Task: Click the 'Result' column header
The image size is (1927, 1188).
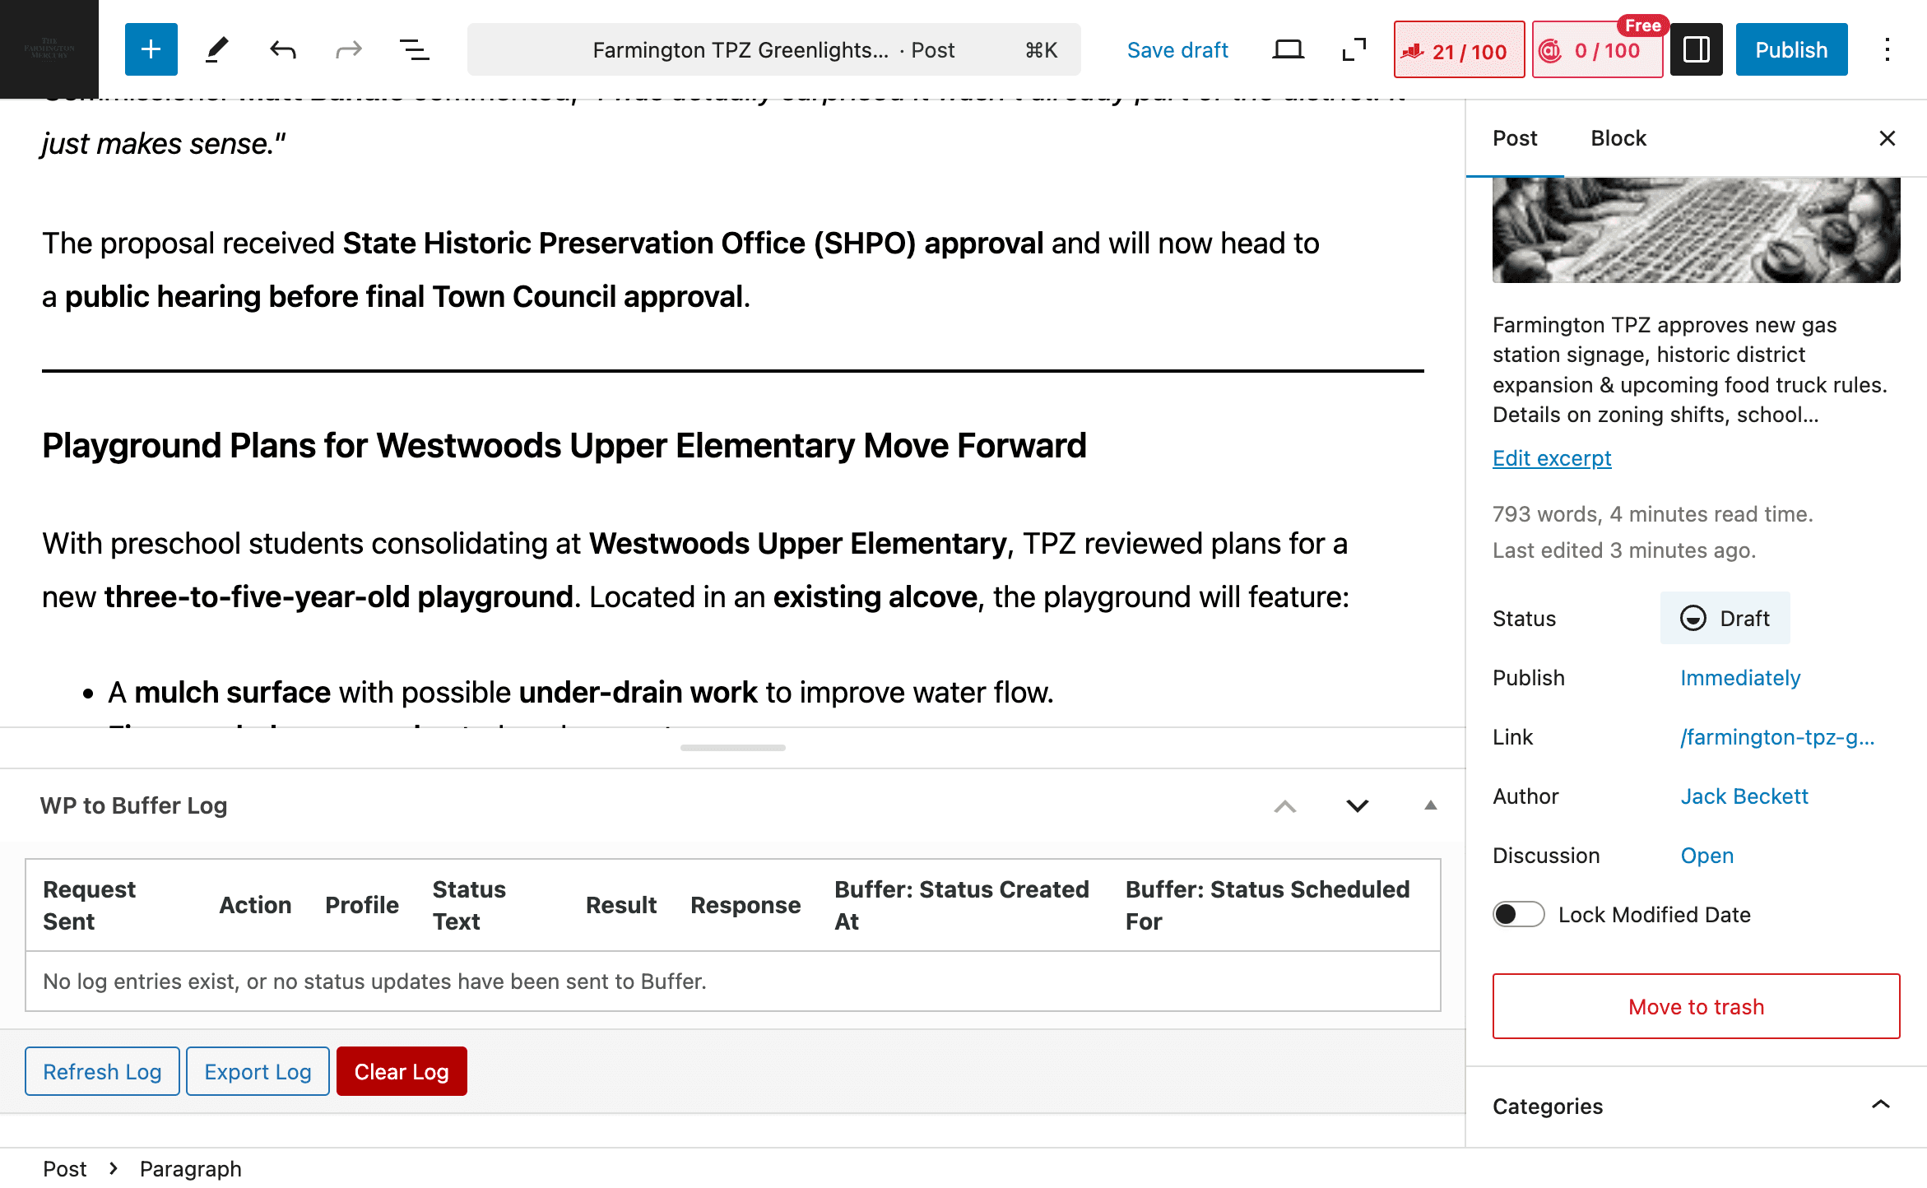Action: (620, 905)
